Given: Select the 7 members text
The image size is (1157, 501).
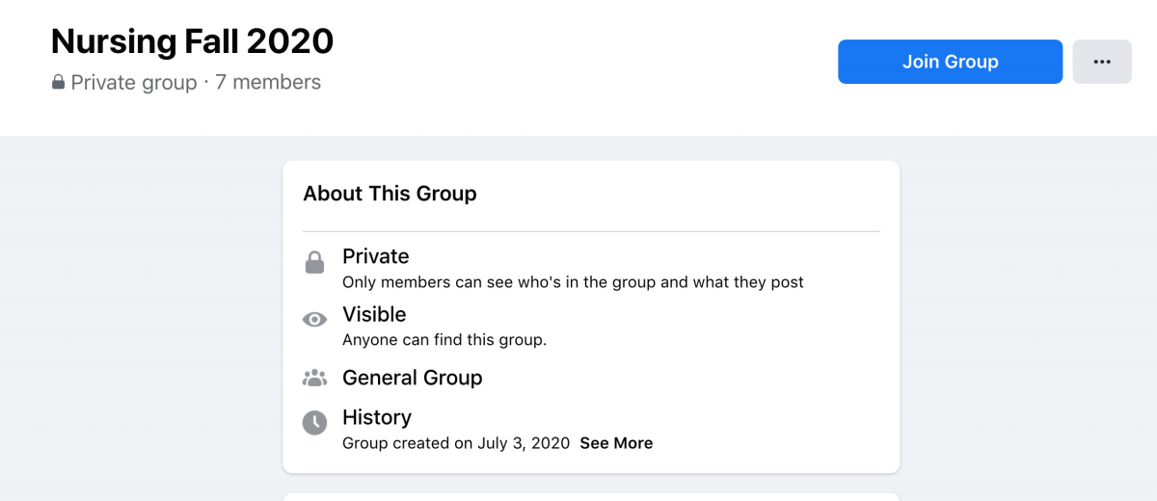Looking at the screenshot, I should tap(268, 83).
